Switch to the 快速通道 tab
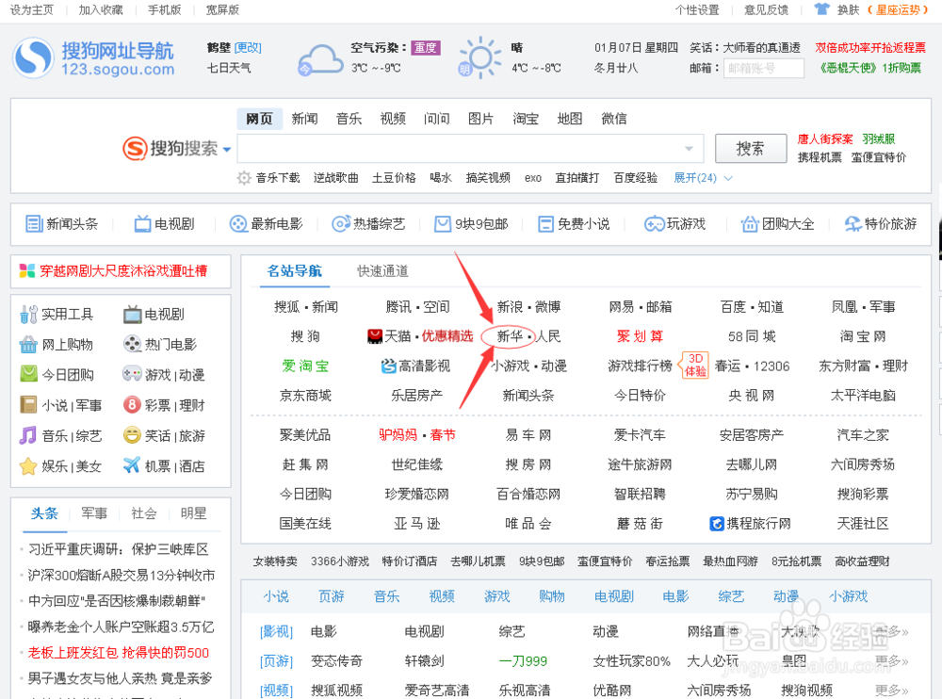 coord(382,271)
